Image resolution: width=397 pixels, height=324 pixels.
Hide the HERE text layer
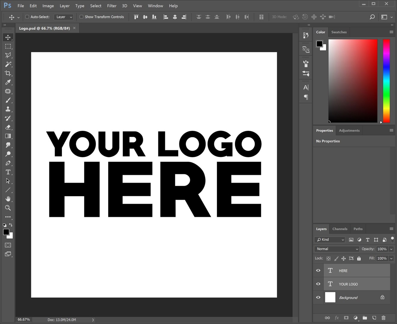[x=318, y=270]
